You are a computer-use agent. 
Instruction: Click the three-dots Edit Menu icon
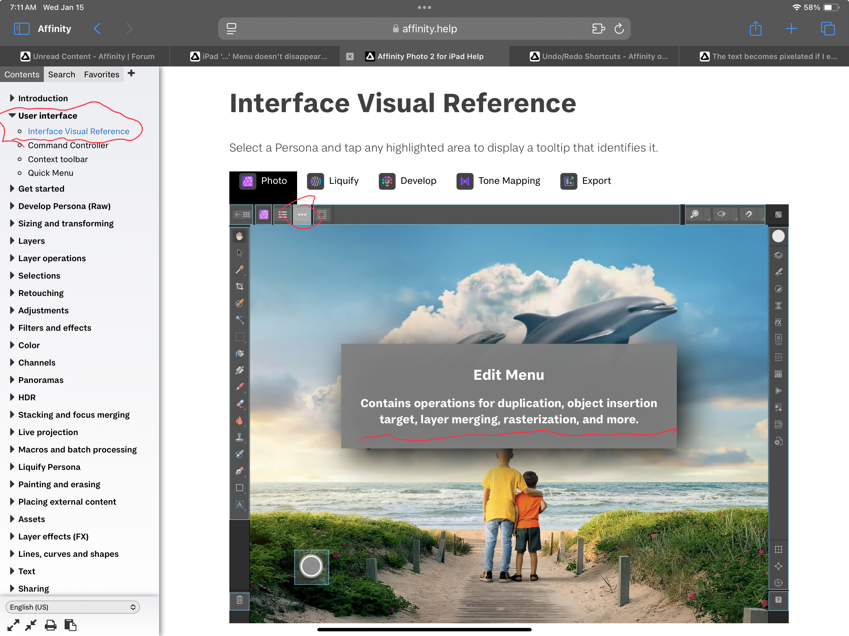click(x=302, y=214)
